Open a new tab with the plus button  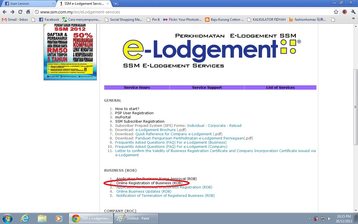116,4
